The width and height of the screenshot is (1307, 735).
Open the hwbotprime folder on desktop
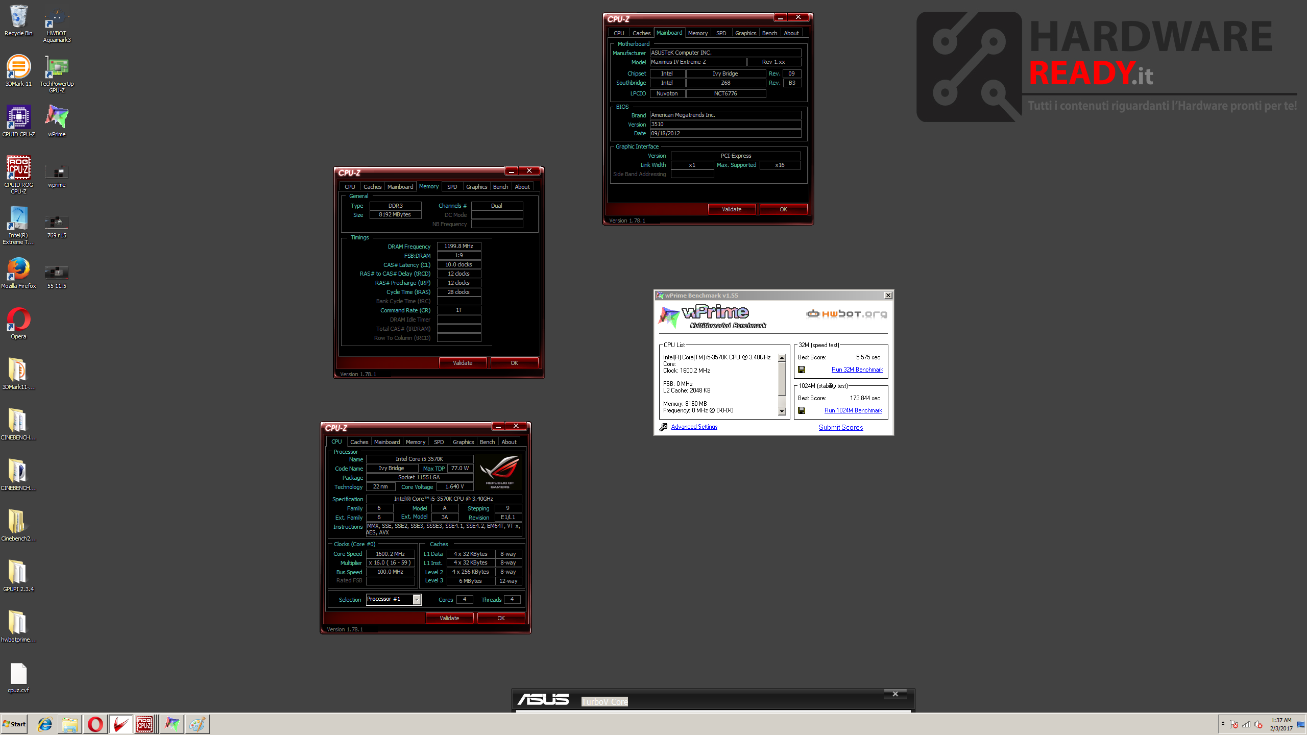click(18, 627)
